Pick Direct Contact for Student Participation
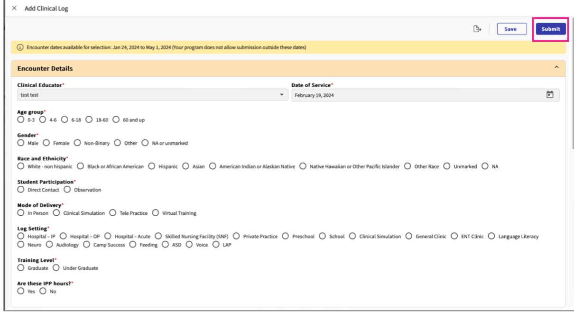 21,190
